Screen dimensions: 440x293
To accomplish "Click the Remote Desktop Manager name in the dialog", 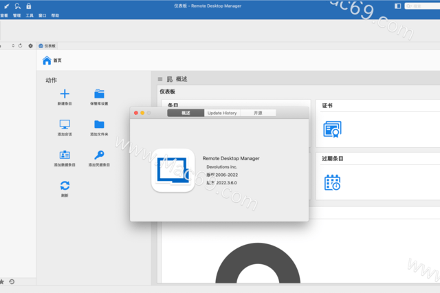I will coord(231,158).
